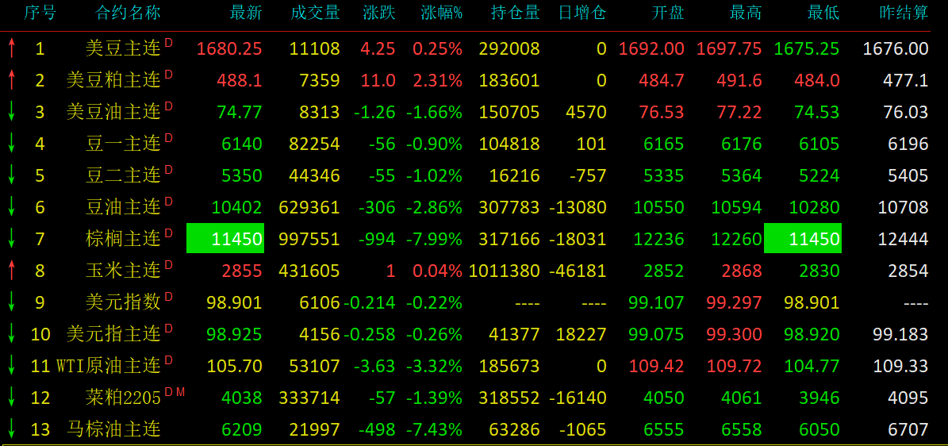Viewport: 948px width, 446px height.
Task: Click highlighted green 11450 in 最低 column
Action: (803, 239)
